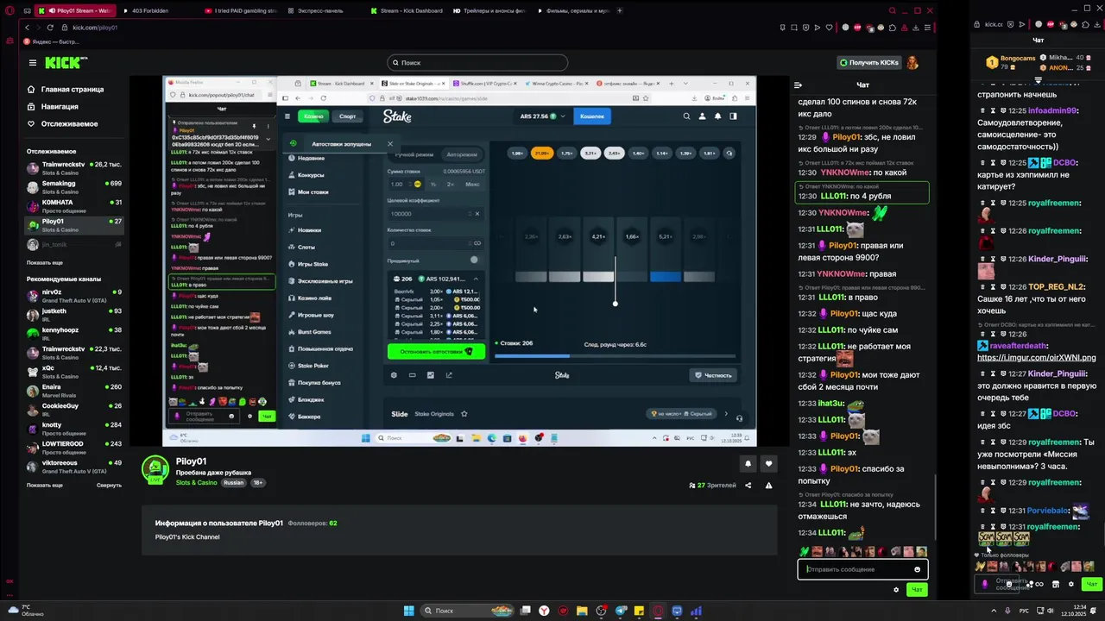Open kennyhoopz recommended channel
The image size is (1105, 621).
(x=74, y=333)
